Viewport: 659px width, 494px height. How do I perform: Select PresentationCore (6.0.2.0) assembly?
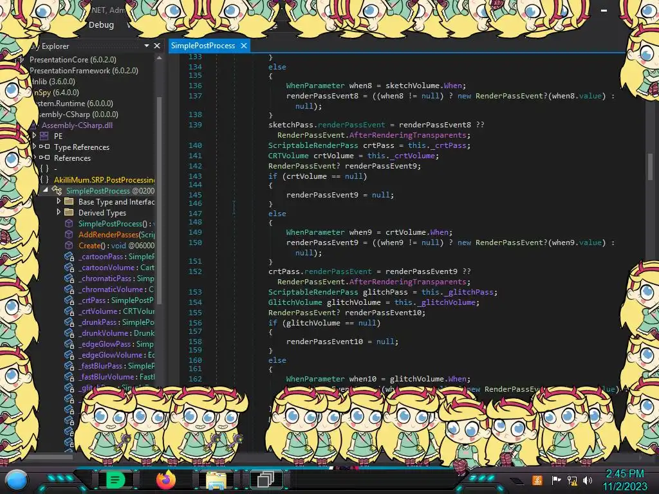[x=73, y=60]
